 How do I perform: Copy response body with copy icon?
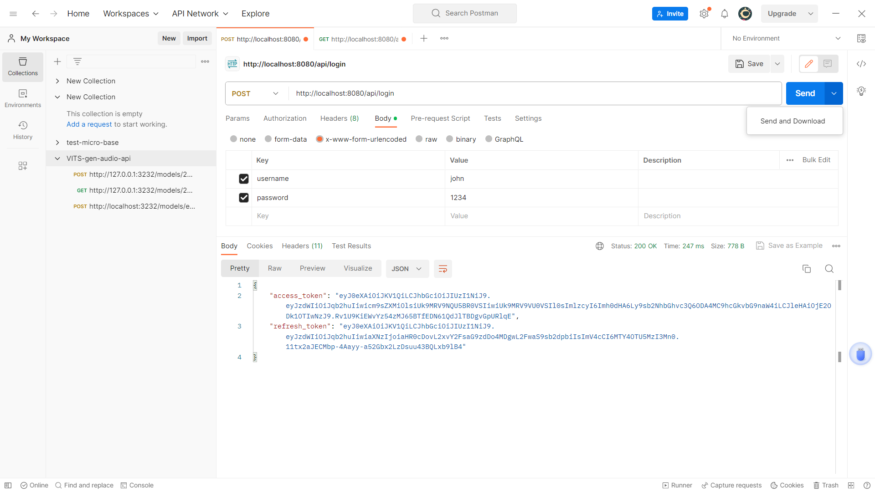coord(806,269)
